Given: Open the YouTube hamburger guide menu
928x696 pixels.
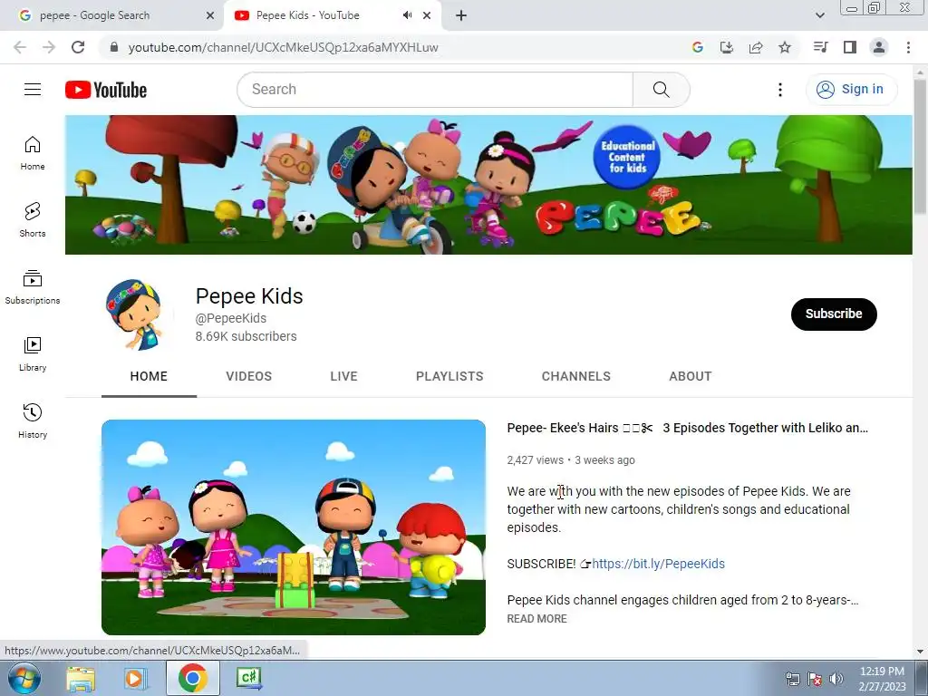Looking at the screenshot, I should (33, 90).
